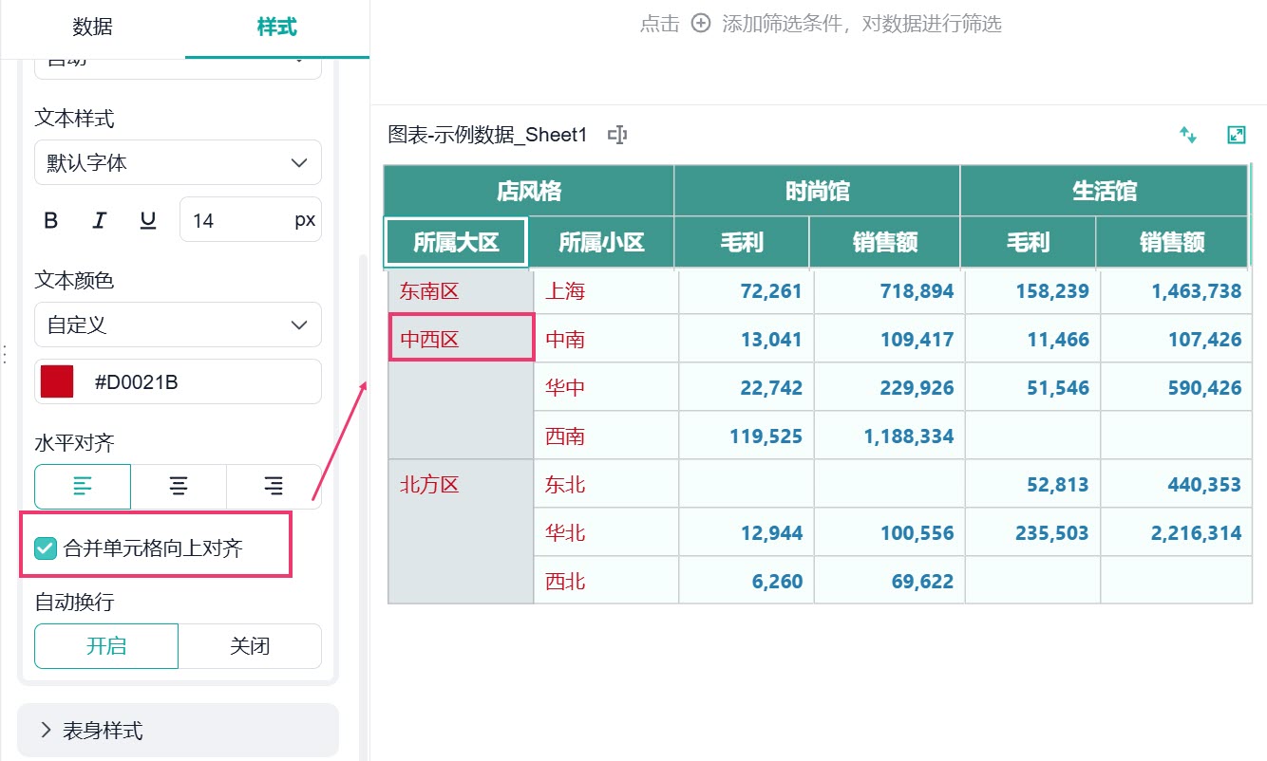Switch to the 数据 tab

point(92,27)
